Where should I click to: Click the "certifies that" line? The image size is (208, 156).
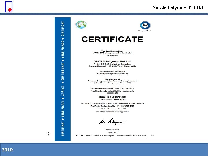point(112,55)
